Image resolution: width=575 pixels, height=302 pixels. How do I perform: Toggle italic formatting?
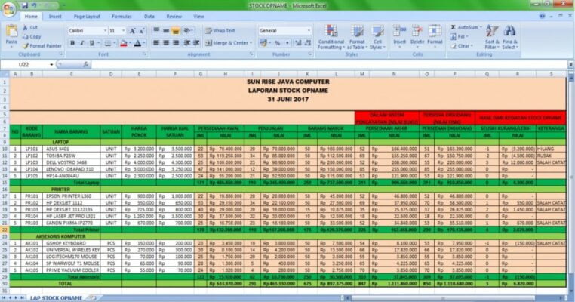tap(82, 43)
